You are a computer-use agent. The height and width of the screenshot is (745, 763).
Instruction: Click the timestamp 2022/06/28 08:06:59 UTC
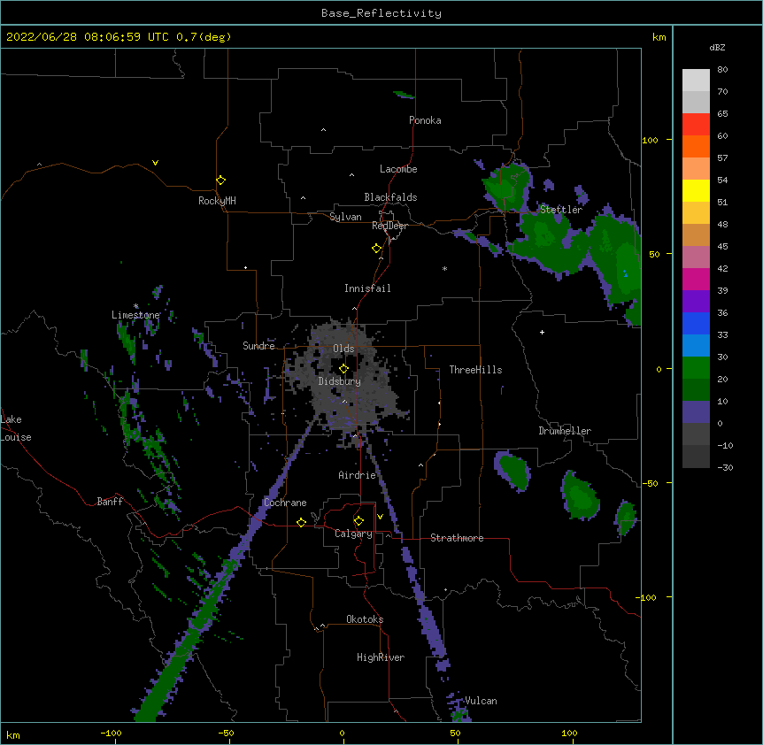click(x=88, y=37)
